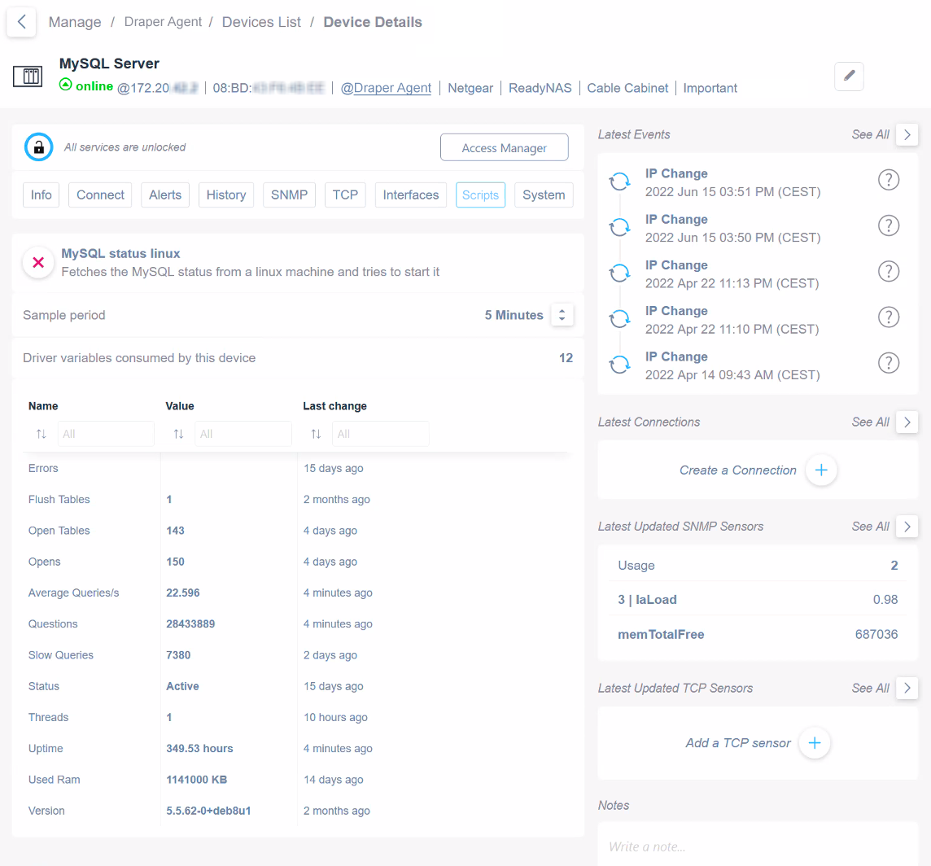Click the Uptime value 349.53 hours
Viewport: 931px width, 866px height.
pos(199,749)
